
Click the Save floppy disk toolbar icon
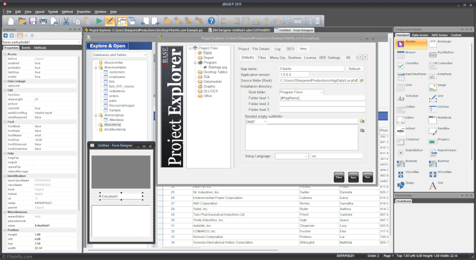click(33, 21)
